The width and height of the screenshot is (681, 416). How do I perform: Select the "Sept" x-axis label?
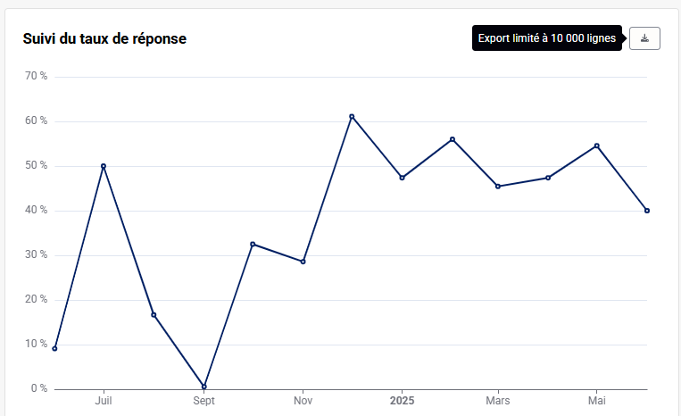tap(204, 400)
